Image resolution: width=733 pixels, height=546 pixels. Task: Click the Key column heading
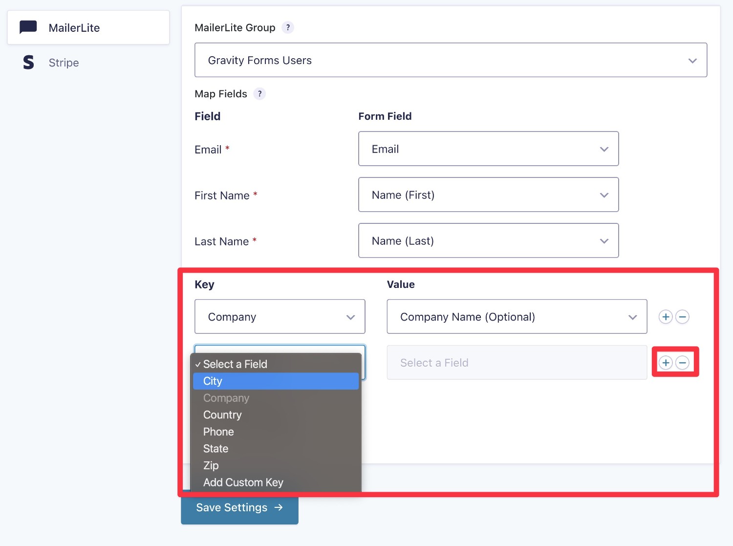click(x=204, y=284)
